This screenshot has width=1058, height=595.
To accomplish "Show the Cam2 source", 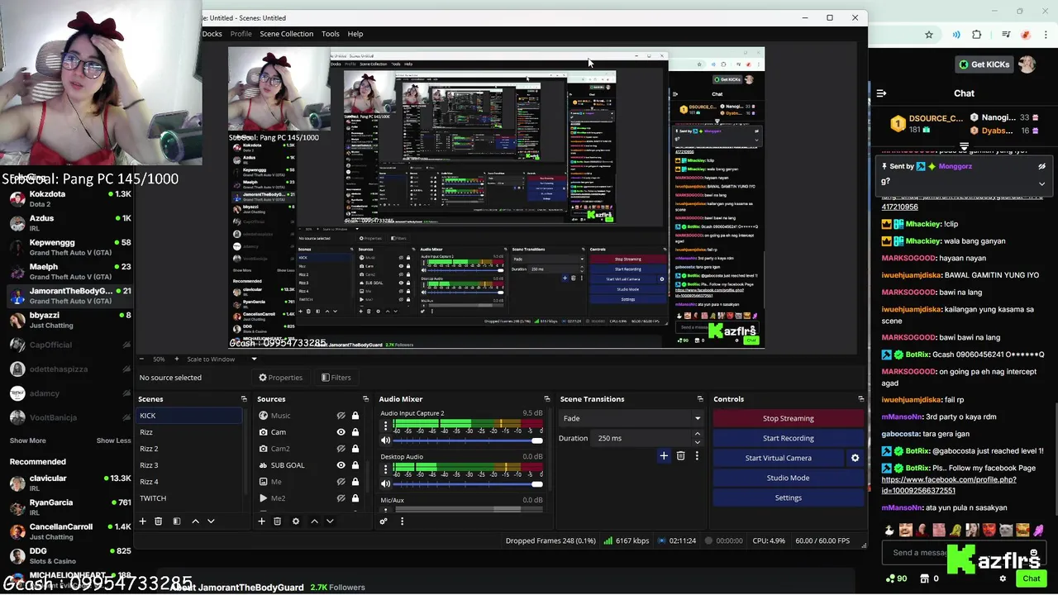I will click(341, 449).
